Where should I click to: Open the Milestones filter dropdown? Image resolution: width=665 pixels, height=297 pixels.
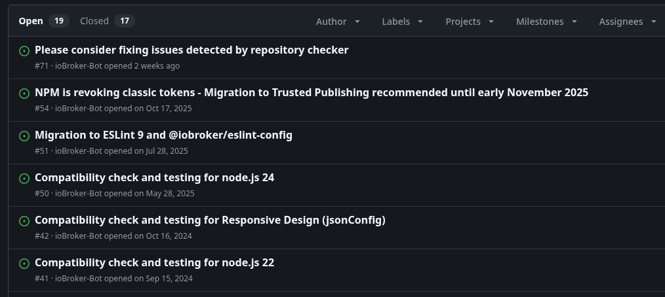coord(546,22)
